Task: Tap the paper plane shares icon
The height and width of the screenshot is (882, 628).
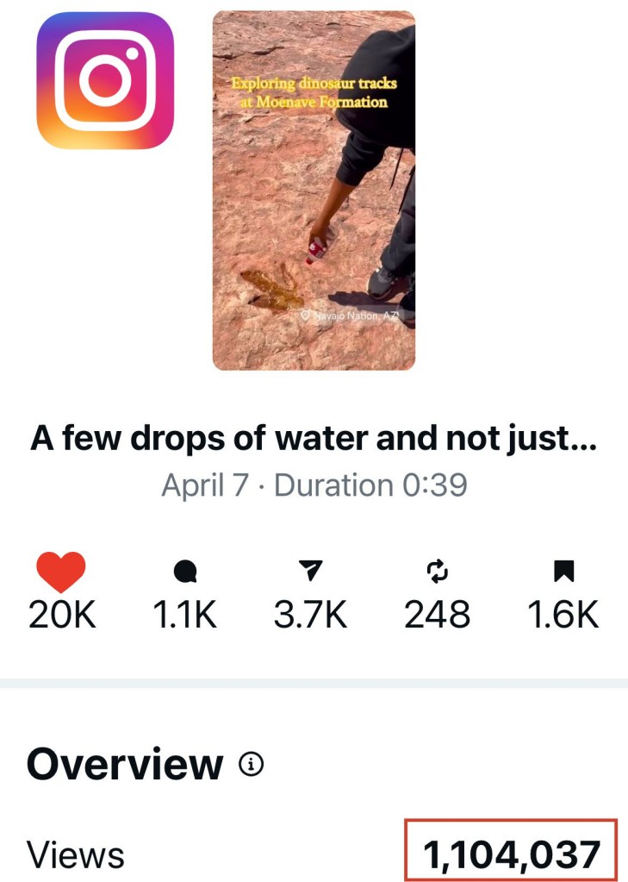Action: tap(310, 570)
